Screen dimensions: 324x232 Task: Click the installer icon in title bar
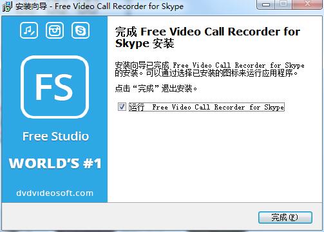[x=7, y=6]
